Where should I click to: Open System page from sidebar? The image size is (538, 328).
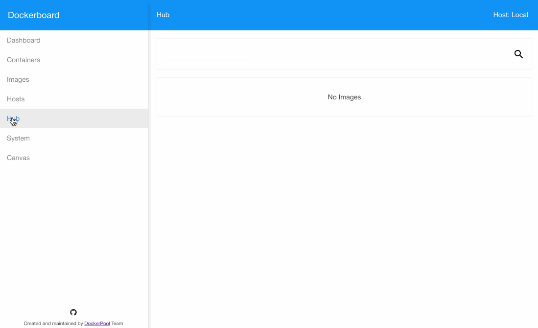(74, 138)
